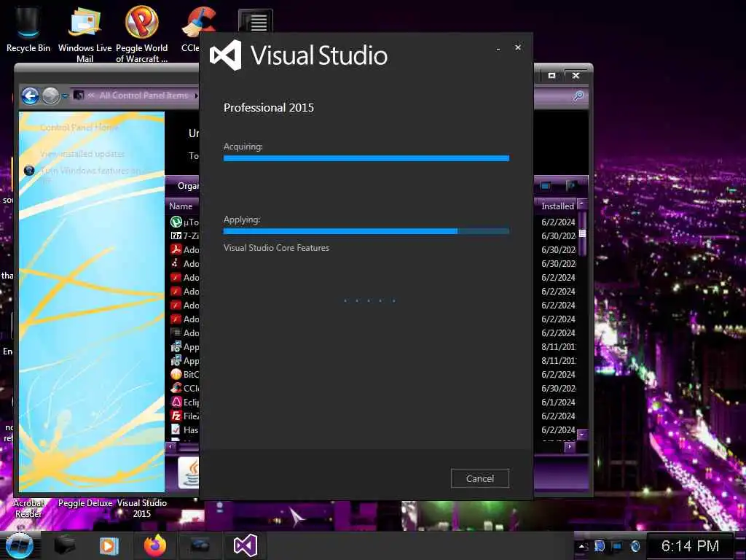Viewport: 746px width, 560px height.
Task: Open the Windows Start orb
Action: [x=19, y=545]
